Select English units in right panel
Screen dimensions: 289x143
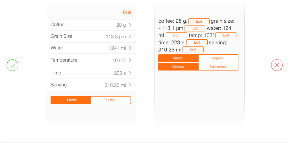click(x=218, y=58)
